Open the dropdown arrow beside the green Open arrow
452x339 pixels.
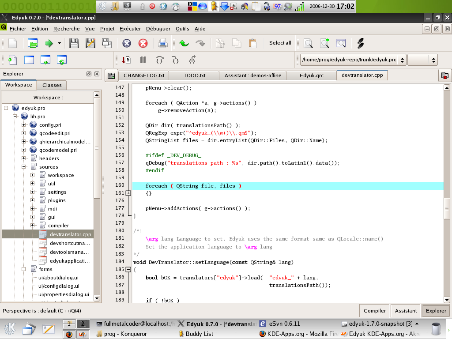[60, 43]
